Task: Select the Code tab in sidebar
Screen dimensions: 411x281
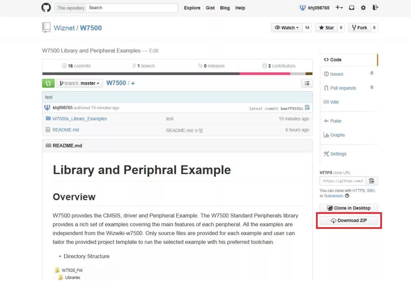Action: [349, 60]
